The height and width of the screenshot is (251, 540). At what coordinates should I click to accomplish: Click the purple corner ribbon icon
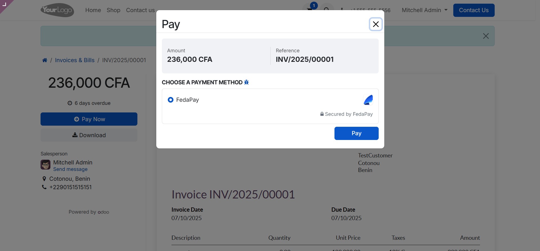coord(5,4)
